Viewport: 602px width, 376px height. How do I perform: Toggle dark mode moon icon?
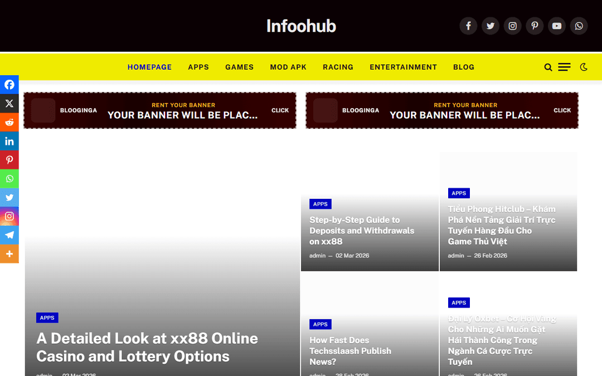584,67
